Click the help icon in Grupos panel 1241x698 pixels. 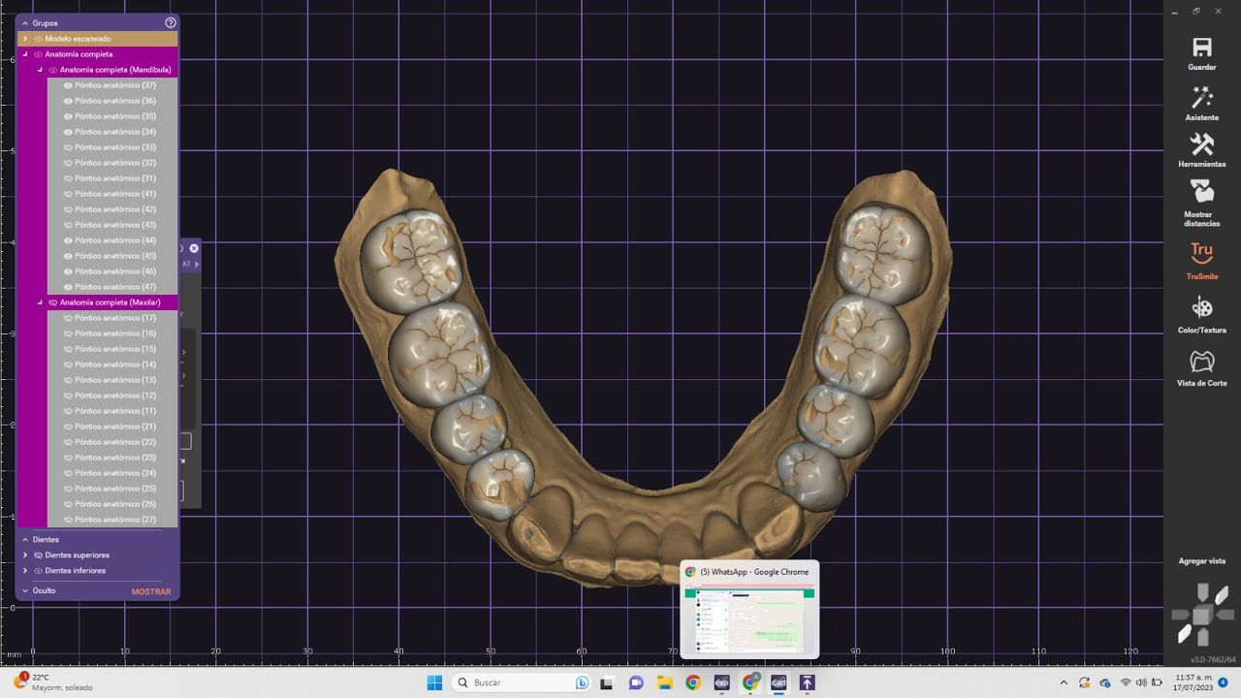click(171, 22)
